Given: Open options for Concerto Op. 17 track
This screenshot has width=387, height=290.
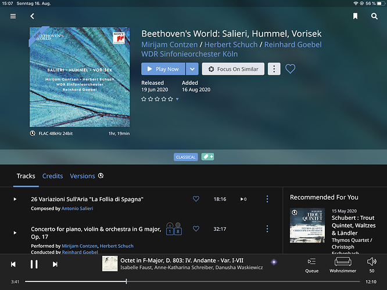Looking at the screenshot, I should tap(267, 229).
